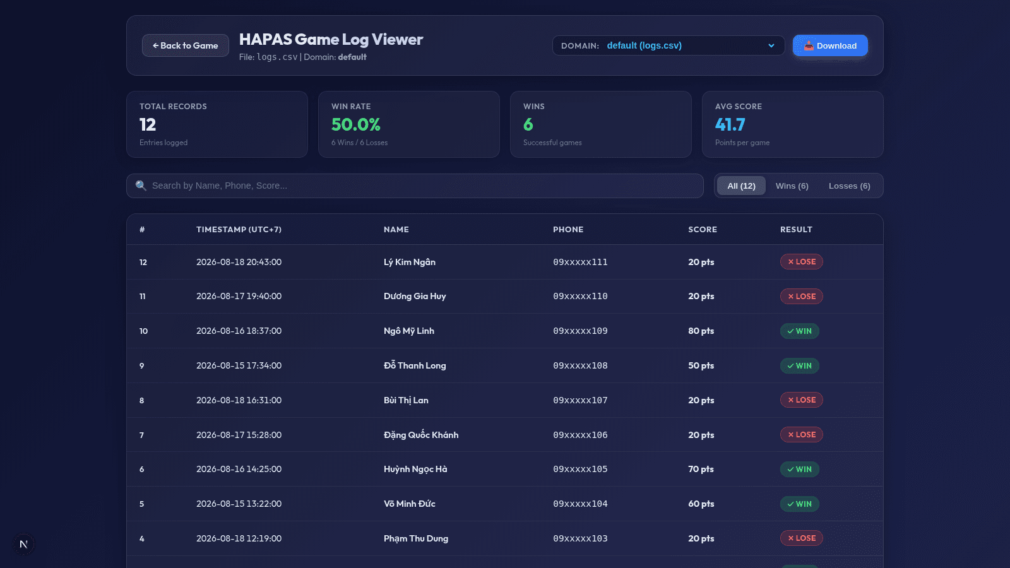Click the WIN badge for Võ Minh Đức
Viewport: 1010px width, 568px height.
(x=799, y=504)
